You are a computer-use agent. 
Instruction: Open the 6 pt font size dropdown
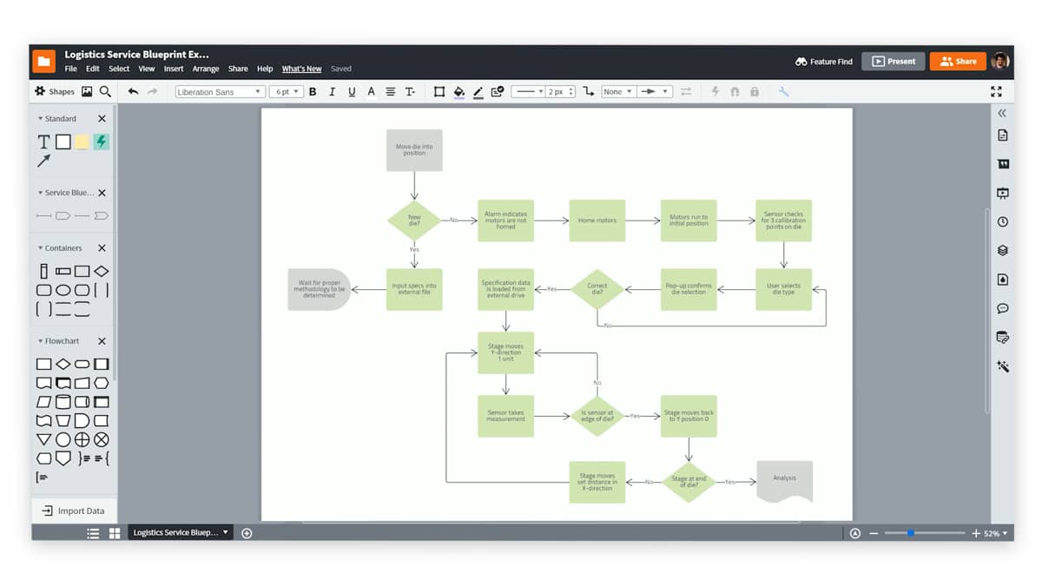pyautogui.click(x=286, y=91)
